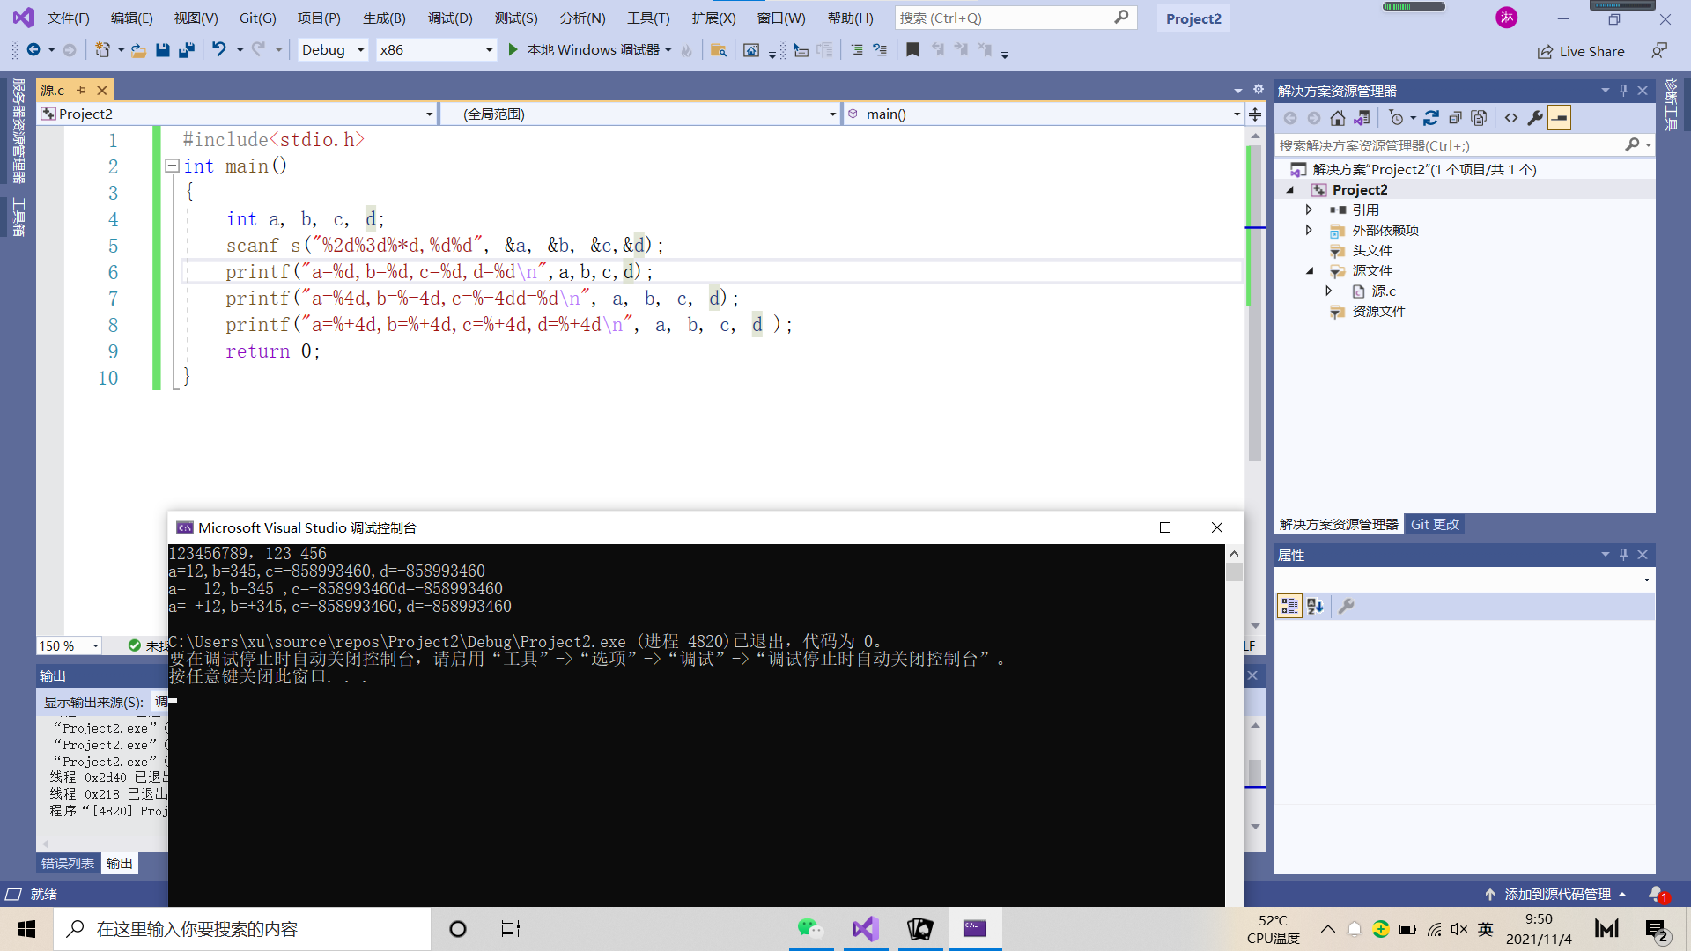
Task: Expand the 引用 references tree node
Action: 1309,210
